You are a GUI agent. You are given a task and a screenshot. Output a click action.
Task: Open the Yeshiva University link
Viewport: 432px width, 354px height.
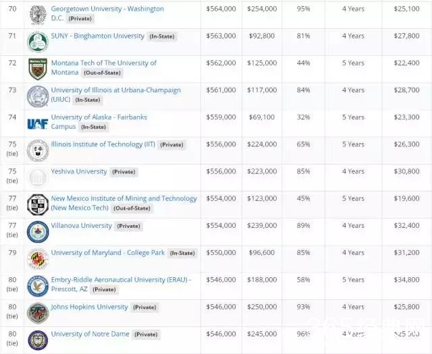coord(79,171)
